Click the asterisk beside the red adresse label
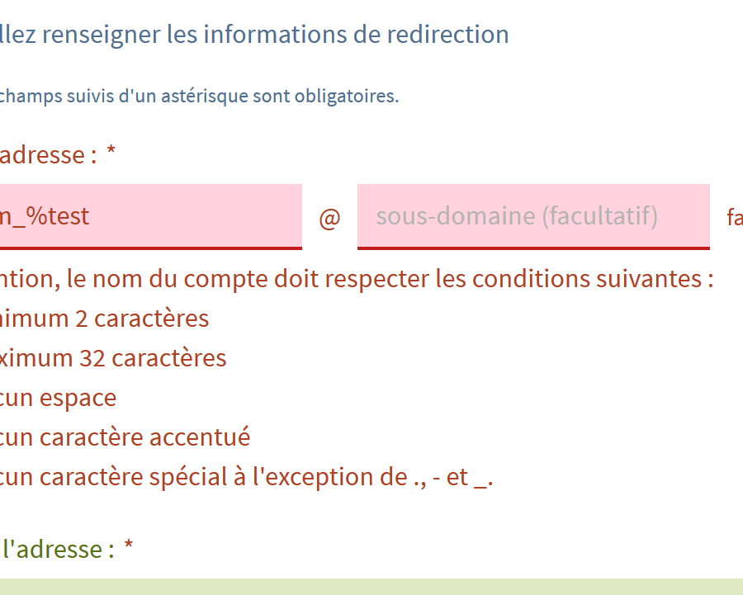This screenshot has height=595, width=743. pos(111,153)
